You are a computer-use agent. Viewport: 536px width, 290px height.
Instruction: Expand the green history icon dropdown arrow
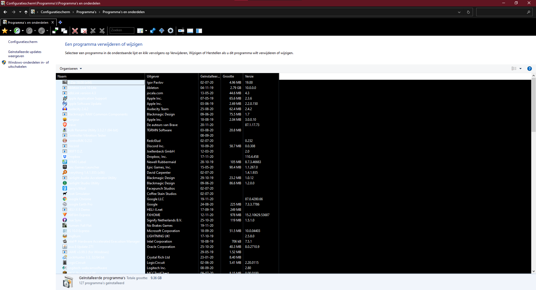click(23, 31)
